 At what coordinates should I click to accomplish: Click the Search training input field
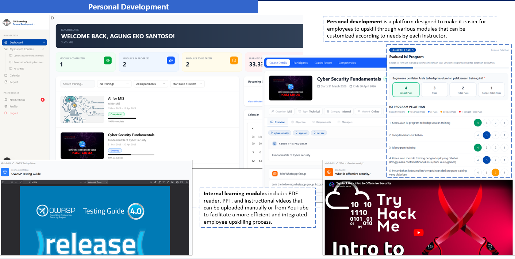pos(78,84)
